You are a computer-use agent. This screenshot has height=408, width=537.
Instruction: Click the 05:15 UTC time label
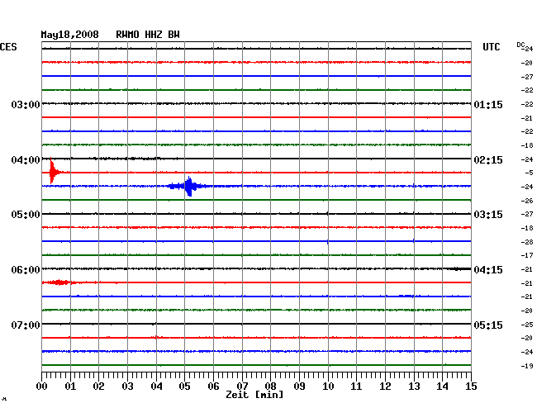click(488, 325)
